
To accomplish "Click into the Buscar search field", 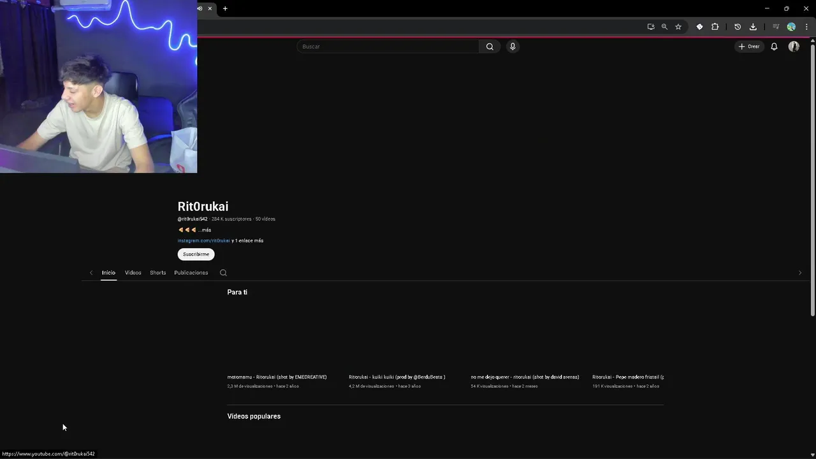I will click(388, 47).
